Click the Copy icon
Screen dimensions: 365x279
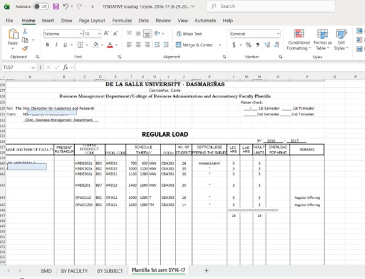[25, 40]
